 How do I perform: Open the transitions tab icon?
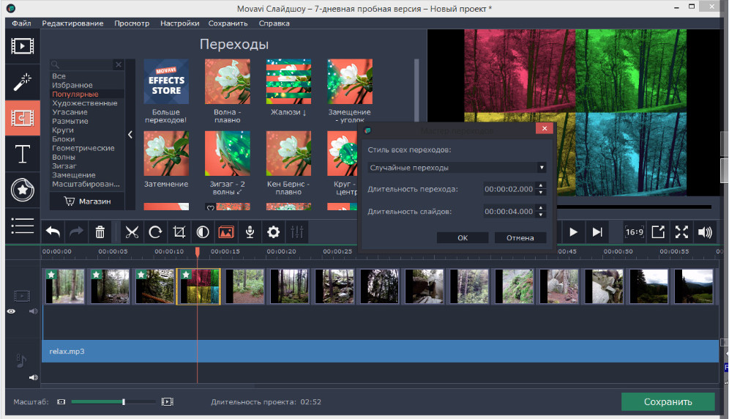click(22, 118)
